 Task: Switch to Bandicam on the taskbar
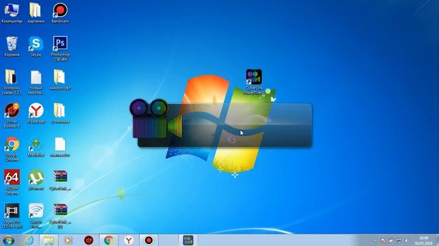(149, 240)
